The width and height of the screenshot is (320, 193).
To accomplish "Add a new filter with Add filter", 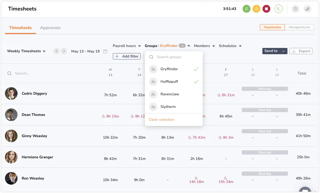I will point(127,56).
